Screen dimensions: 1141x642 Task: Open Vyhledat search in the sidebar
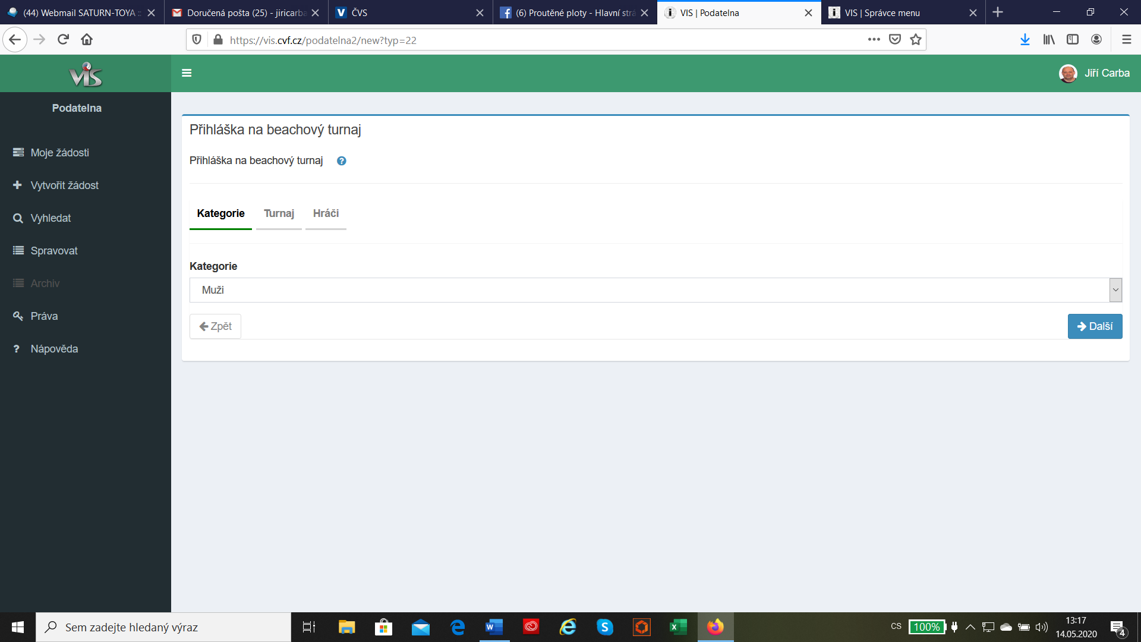click(51, 218)
